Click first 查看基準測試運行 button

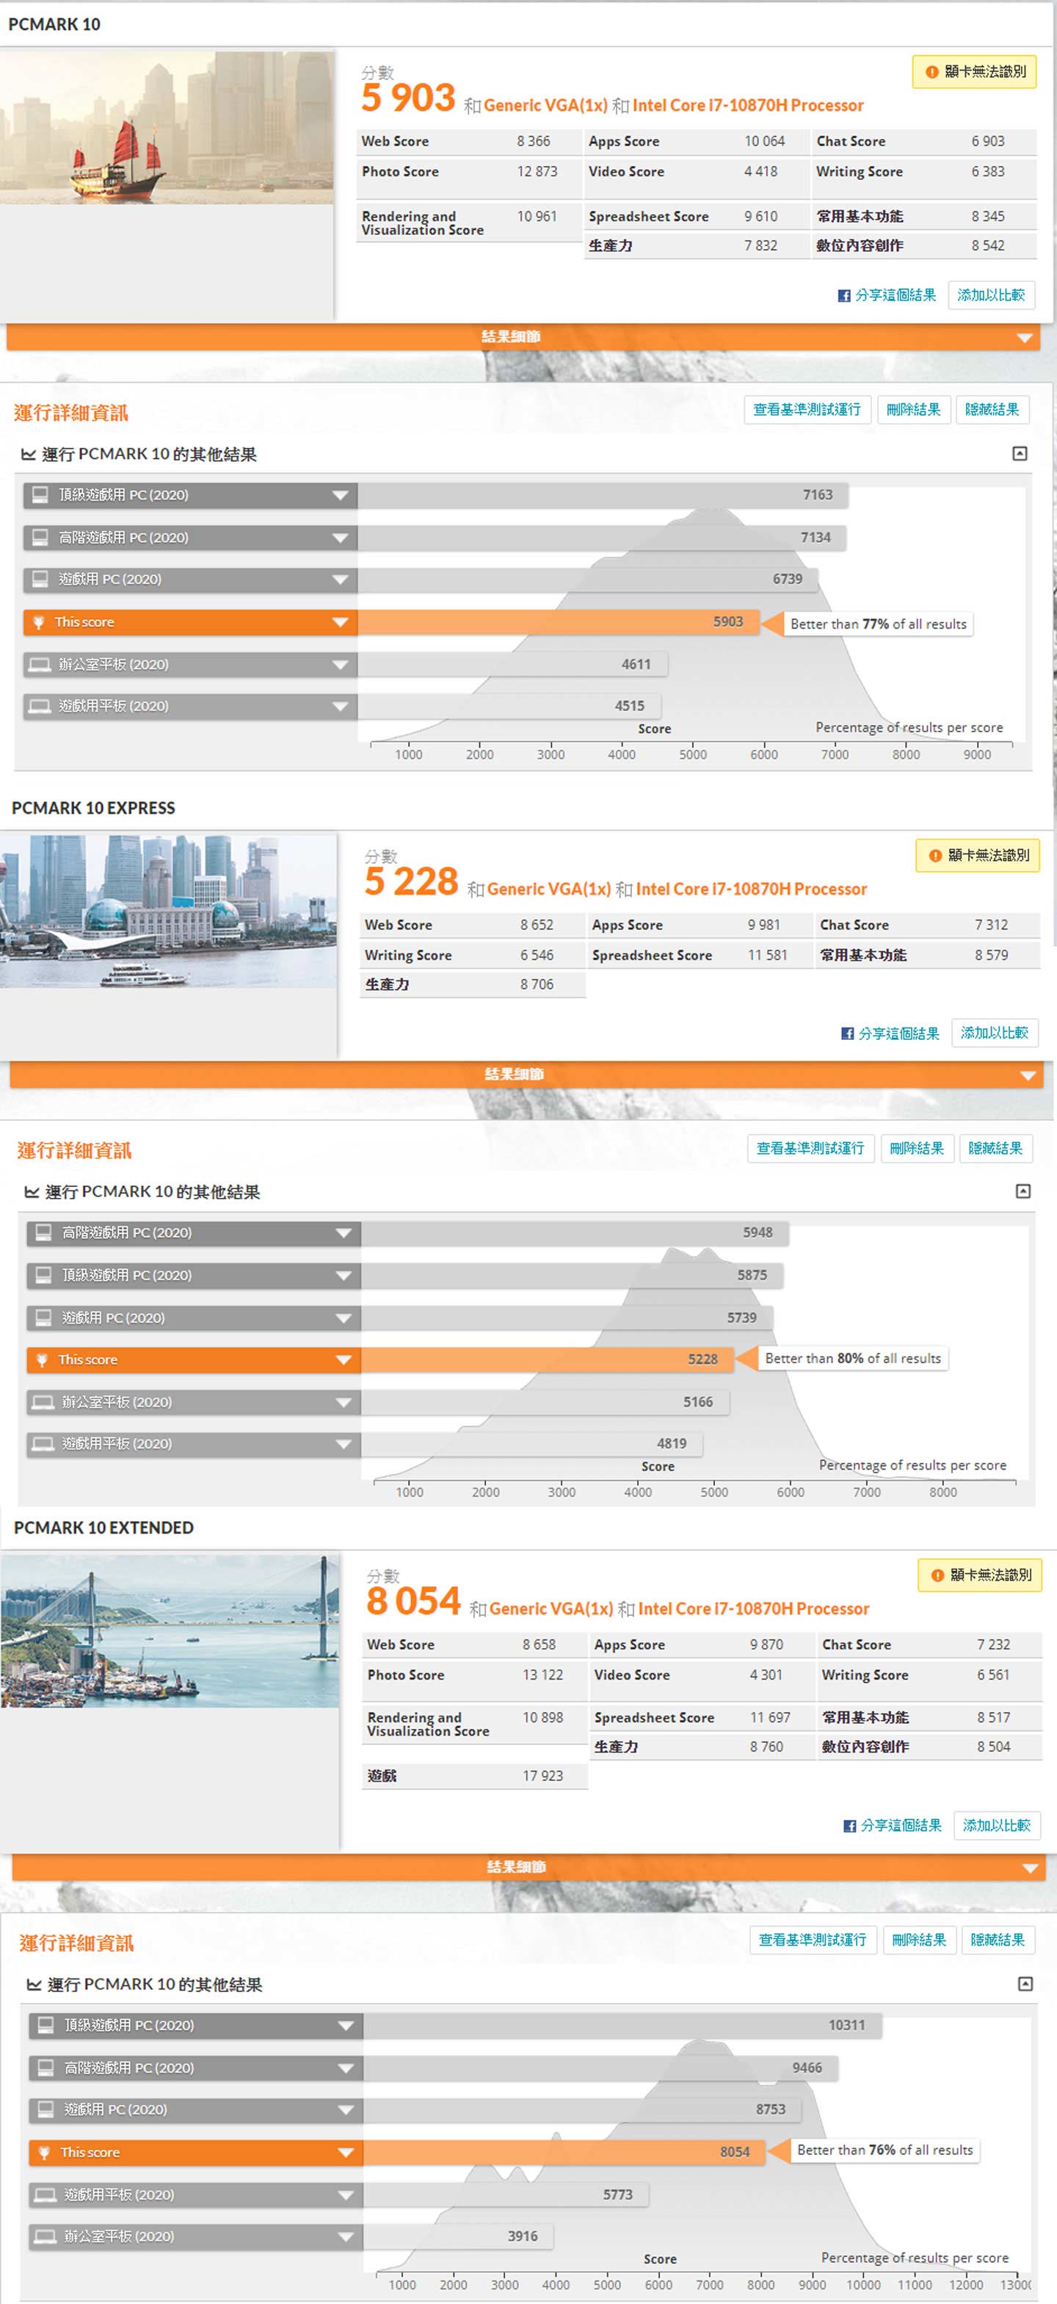[x=807, y=410]
